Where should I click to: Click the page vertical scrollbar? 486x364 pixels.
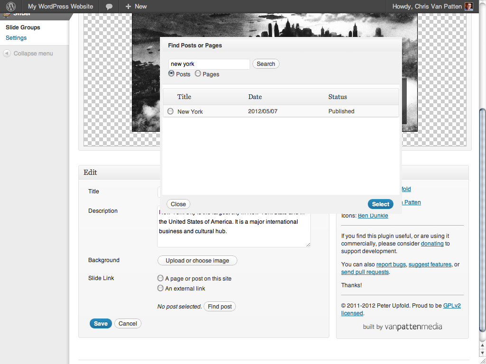point(482,220)
